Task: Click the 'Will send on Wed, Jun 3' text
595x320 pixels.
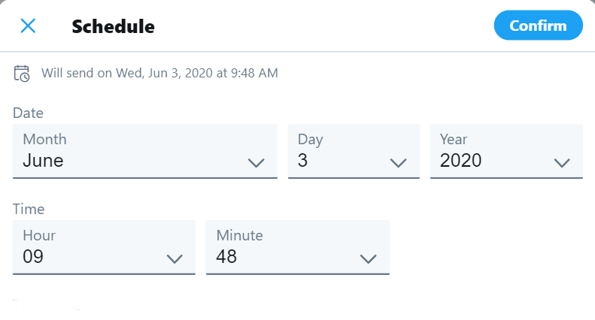Action: click(111, 73)
